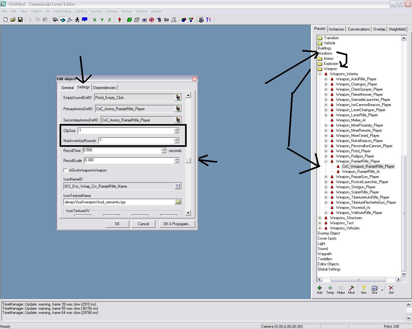Open the Pathfinding menu
Screen dimensions: 412x329
coord(62,11)
